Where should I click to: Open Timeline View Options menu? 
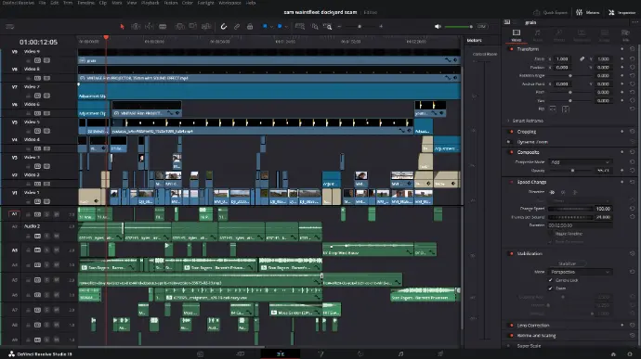[10, 27]
